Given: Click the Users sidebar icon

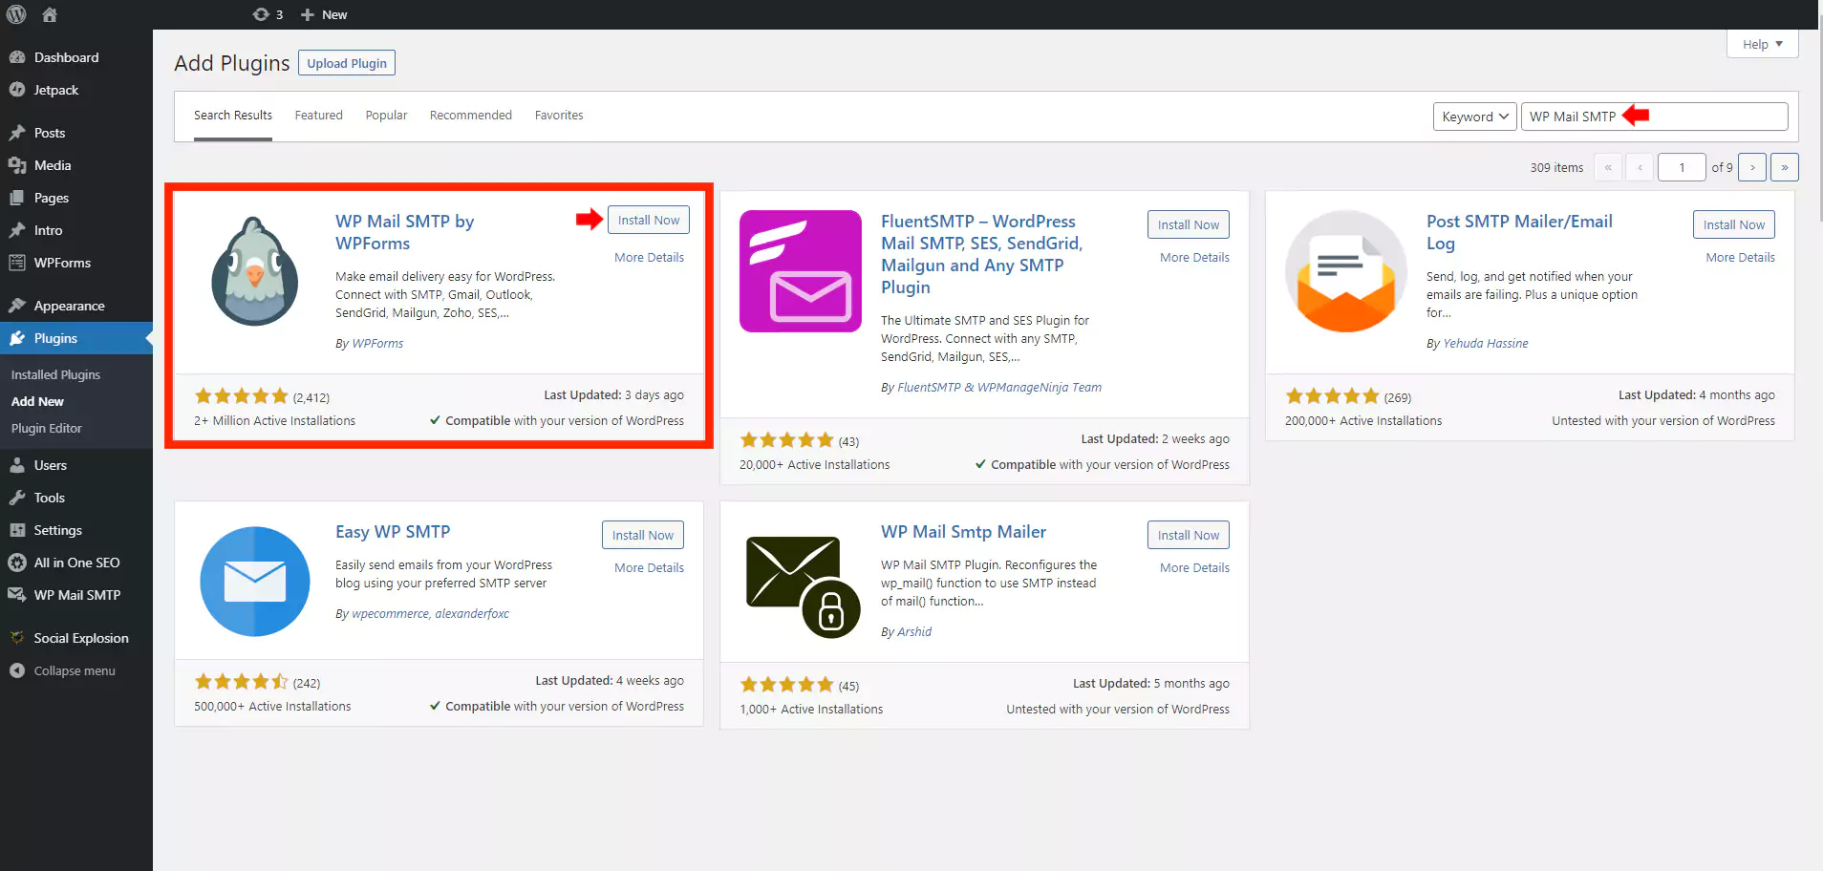Looking at the screenshot, I should tap(17, 465).
